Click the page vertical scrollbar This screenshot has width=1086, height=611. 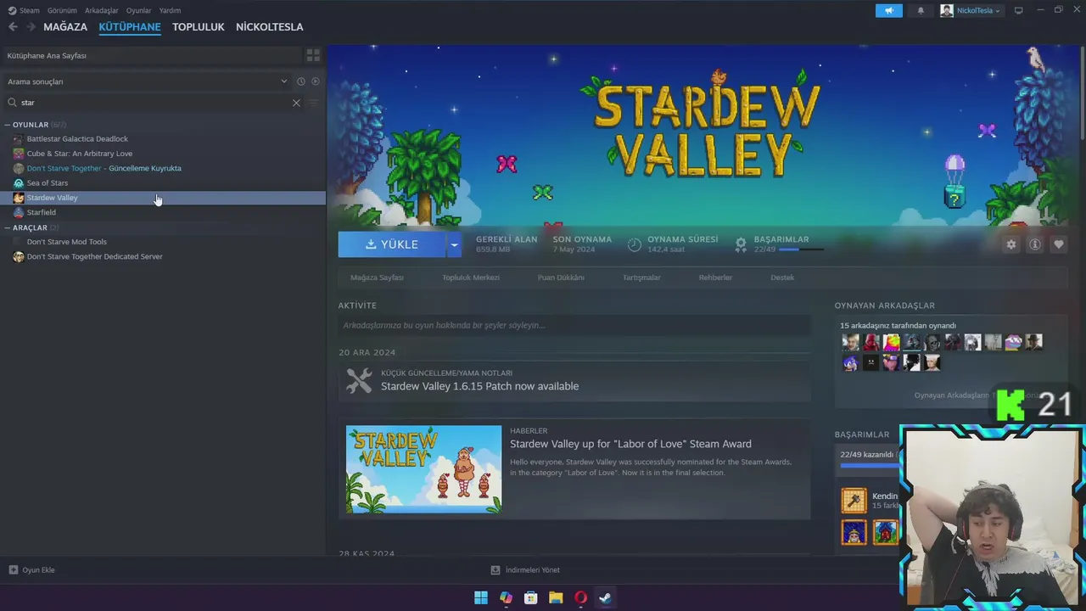point(1083,93)
